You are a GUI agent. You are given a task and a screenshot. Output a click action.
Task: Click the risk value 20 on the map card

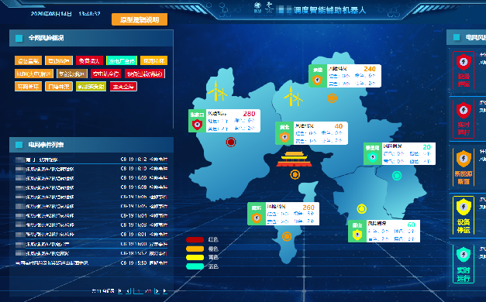[427, 147]
